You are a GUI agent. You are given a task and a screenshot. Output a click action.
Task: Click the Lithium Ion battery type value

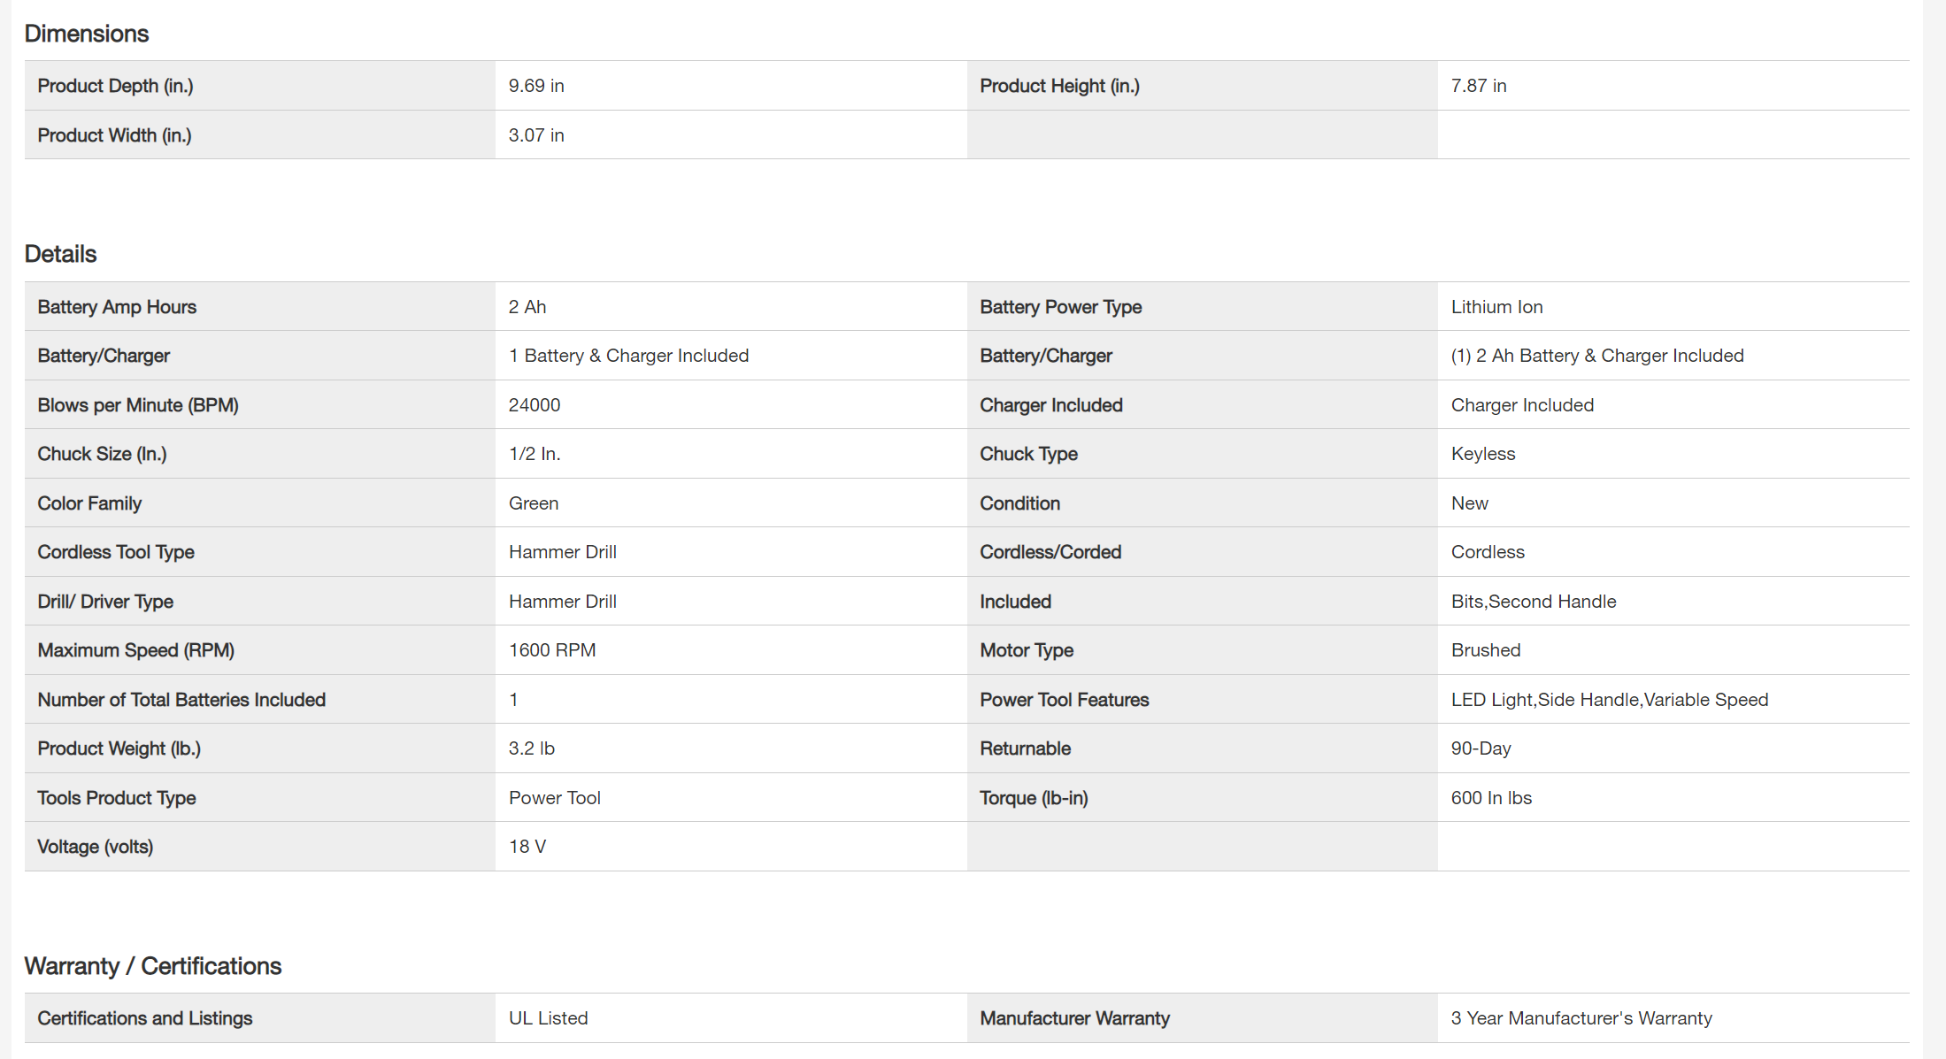pyautogui.click(x=1496, y=307)
